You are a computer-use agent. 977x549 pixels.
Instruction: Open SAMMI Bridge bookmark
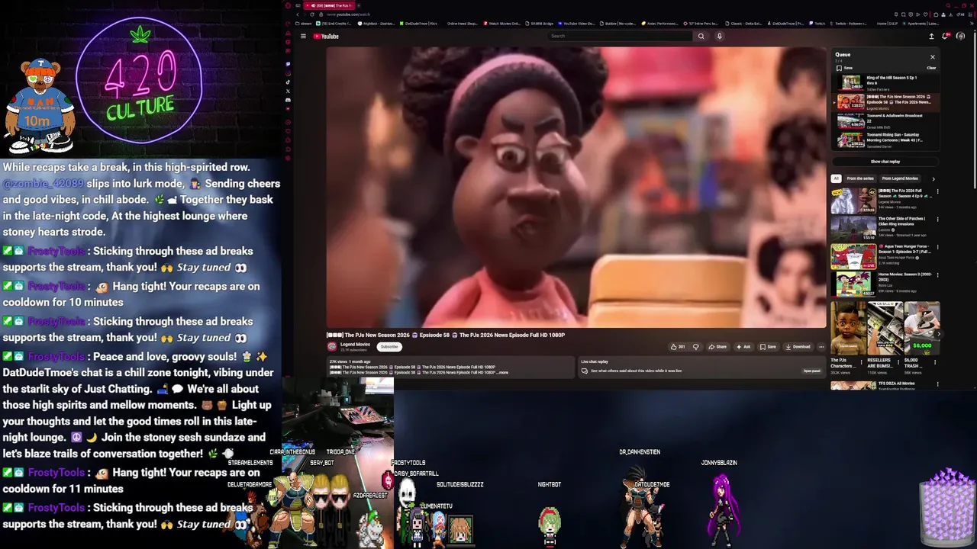(x=540, y=24)
